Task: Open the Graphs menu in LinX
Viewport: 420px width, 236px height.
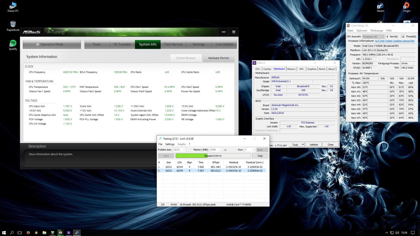Action: click(x=182, y=144)
